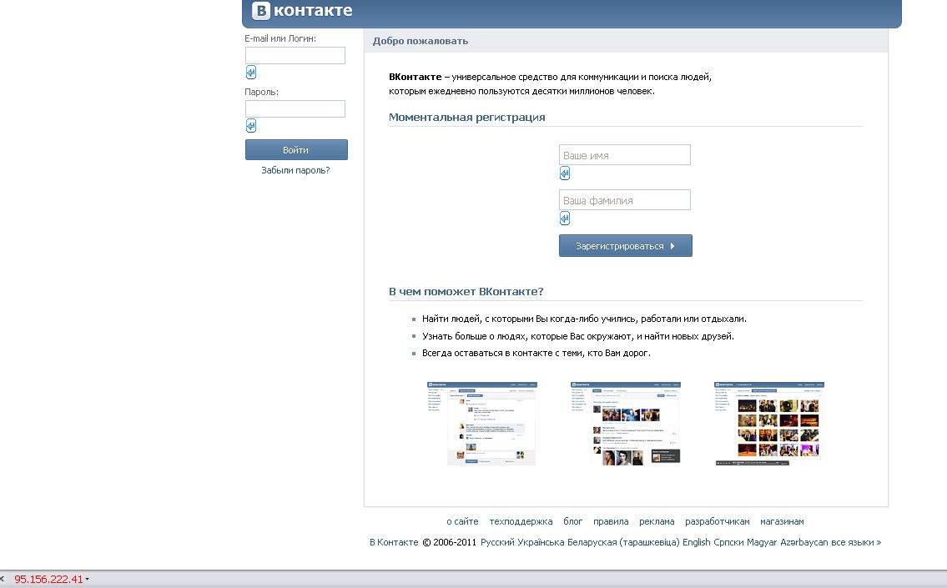The width and height of the screenshot is (947, 588).
Task: Open the разработчикам footer link
Action: [717, 521]
